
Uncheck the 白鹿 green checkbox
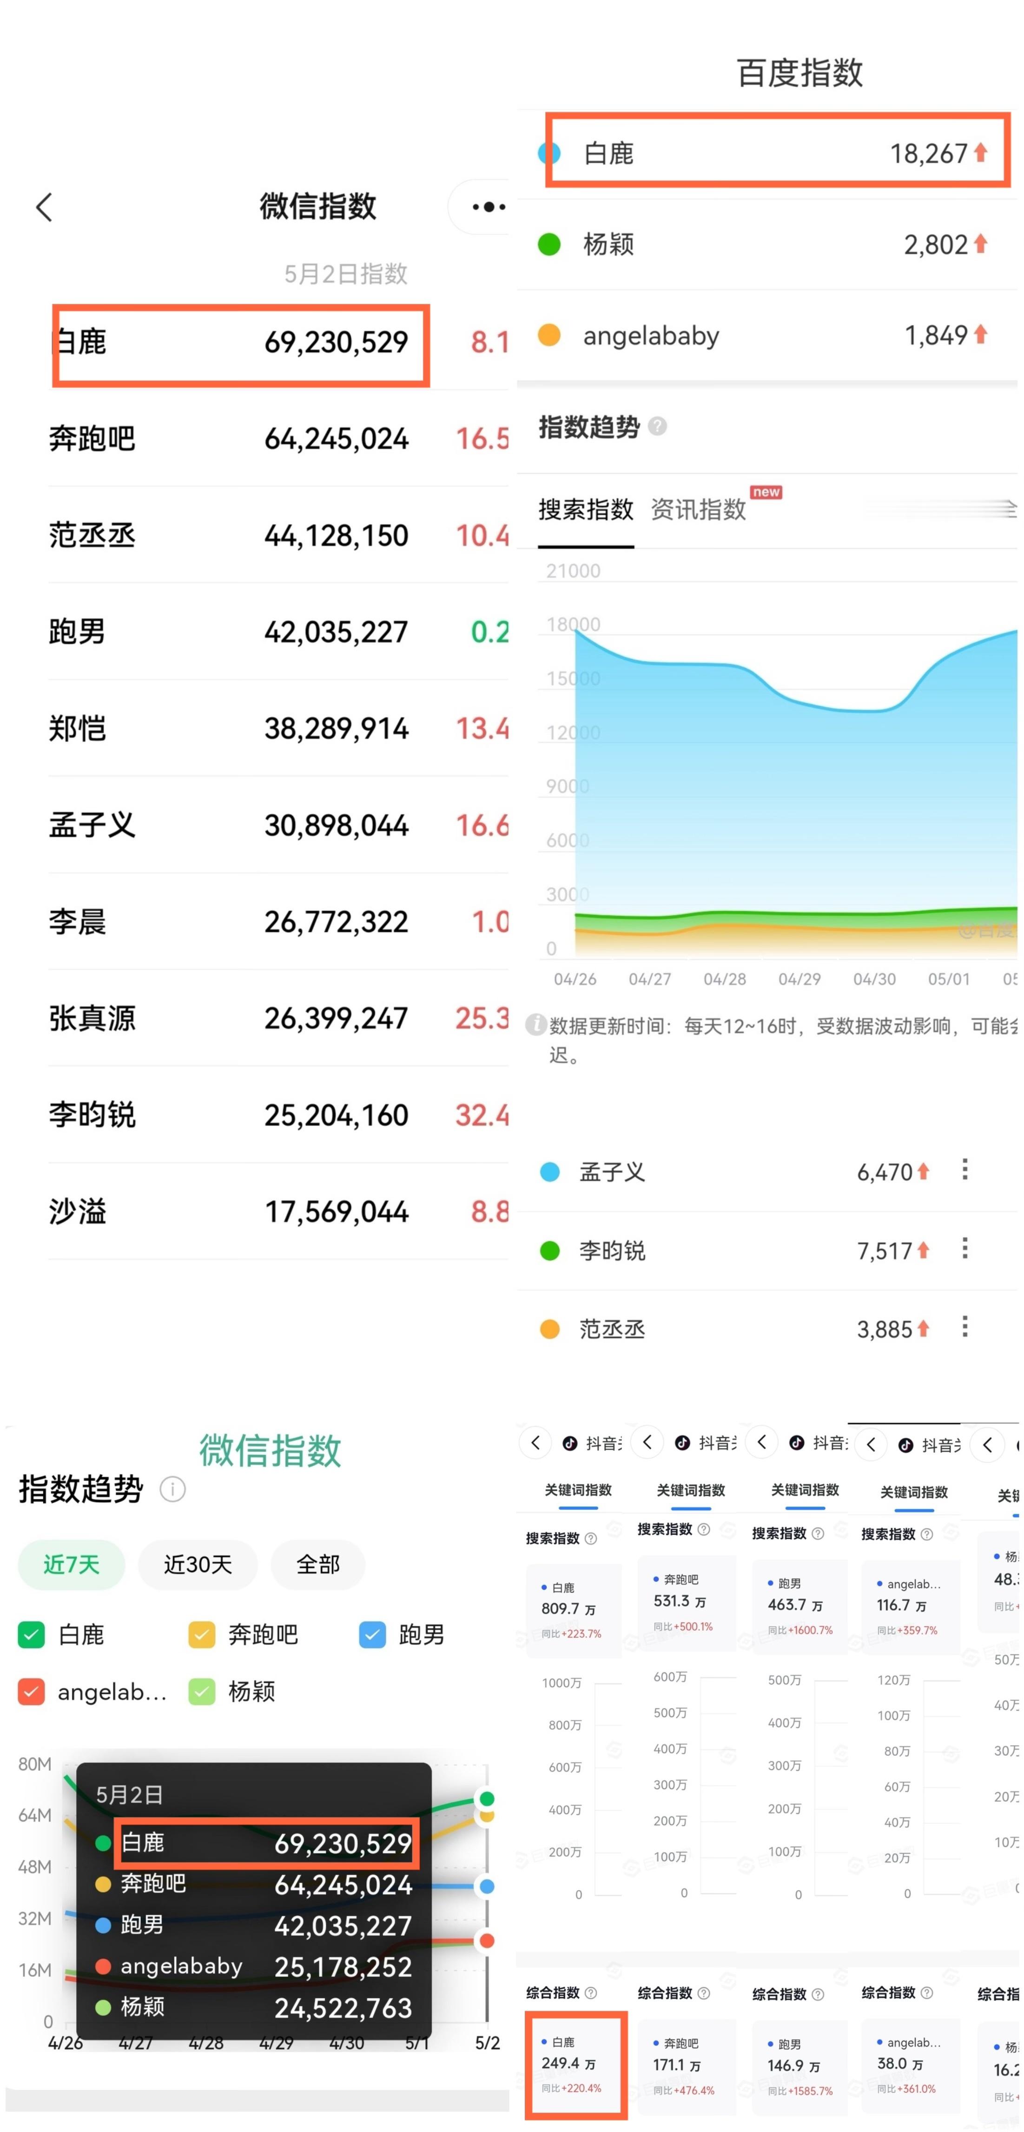(32, 1635)
